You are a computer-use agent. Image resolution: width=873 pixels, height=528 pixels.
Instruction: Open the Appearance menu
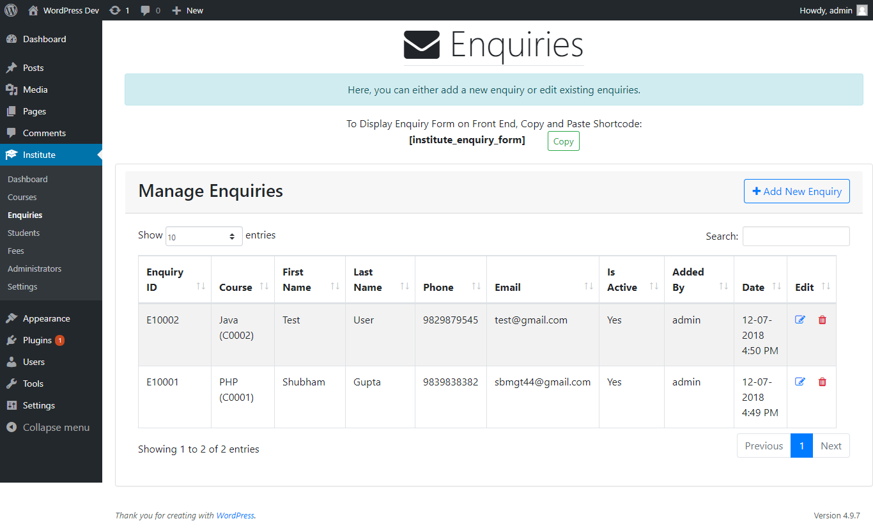pos(51,318)
